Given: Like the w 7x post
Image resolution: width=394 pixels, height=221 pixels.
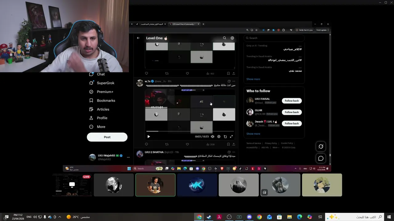Looking at the screenshot, I should [187, 144].
